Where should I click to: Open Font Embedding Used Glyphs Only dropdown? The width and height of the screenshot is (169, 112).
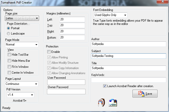coord(111,15)
